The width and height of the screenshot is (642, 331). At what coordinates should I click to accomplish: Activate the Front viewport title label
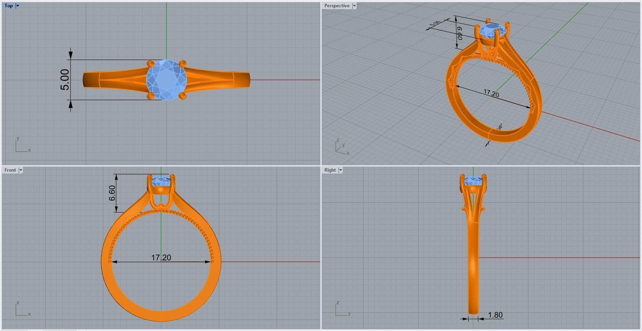[x=10, y=170]
